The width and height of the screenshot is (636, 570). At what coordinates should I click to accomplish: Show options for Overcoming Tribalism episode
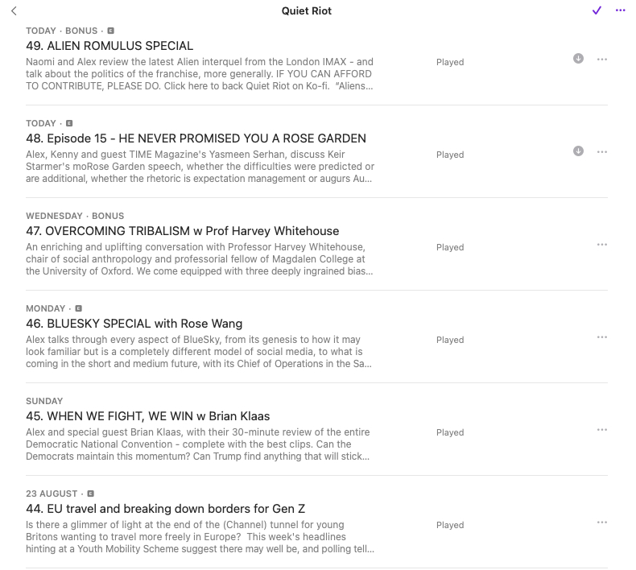[602, 244]
